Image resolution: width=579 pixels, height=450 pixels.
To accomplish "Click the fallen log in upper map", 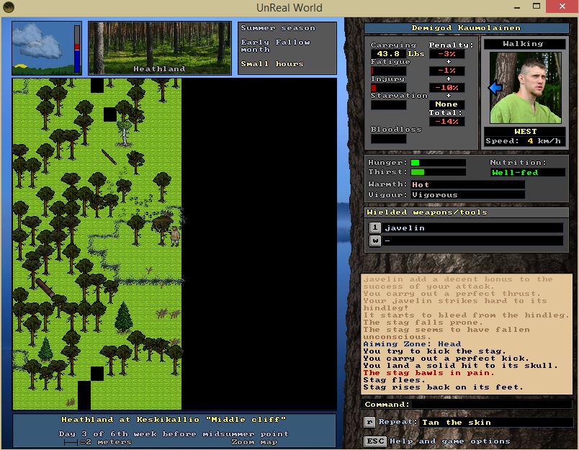I will tap(109, 156).
